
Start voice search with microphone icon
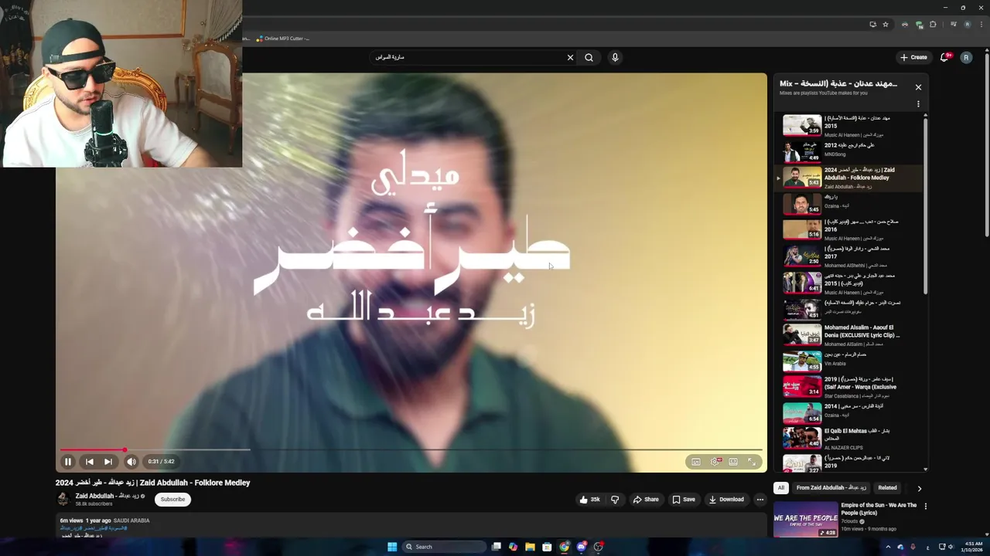click(615, 57)
